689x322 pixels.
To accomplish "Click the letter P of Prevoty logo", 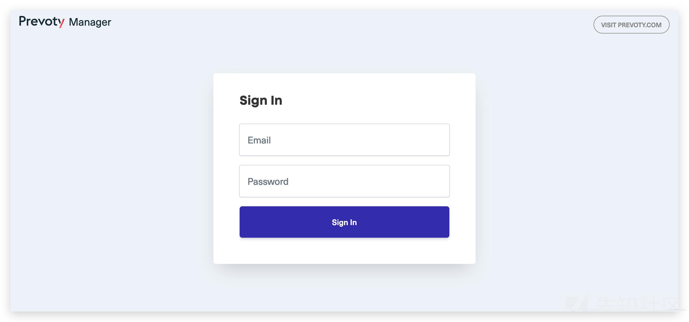I will (x=23, y=21).
